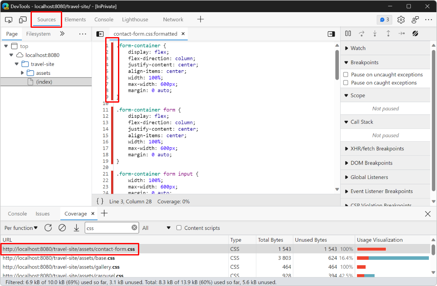This screenshot has height=286, width=437.
Task: Export the coverage report
Action: 76,228
